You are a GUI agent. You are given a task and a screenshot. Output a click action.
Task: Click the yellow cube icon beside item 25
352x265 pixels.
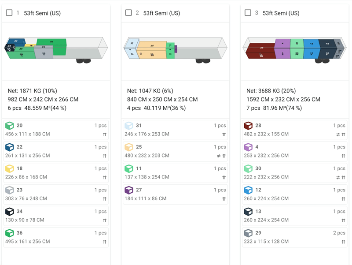129,147
